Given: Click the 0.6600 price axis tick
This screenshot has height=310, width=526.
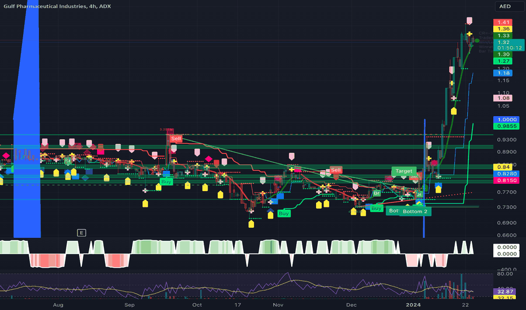Looking at the screenshot, I should coord(507,235).
